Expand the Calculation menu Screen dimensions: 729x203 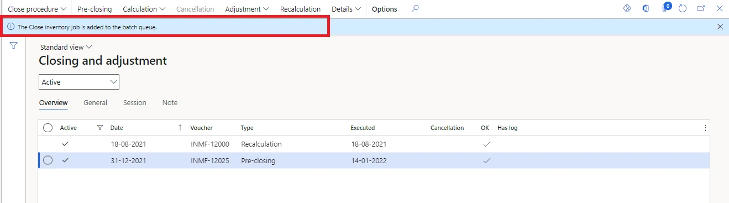144,9
